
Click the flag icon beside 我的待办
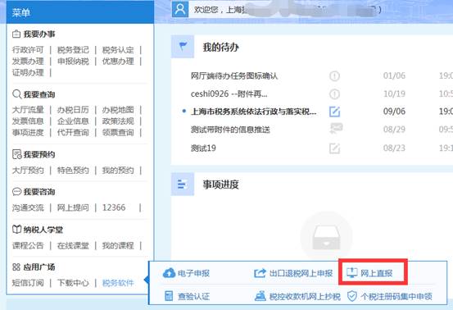coord(183,47)
